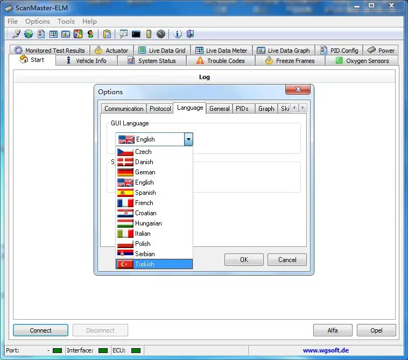The height and width of the screenshot is (360, 408).
Task: Click the Opel button
Action: click(x=376, y=330)
